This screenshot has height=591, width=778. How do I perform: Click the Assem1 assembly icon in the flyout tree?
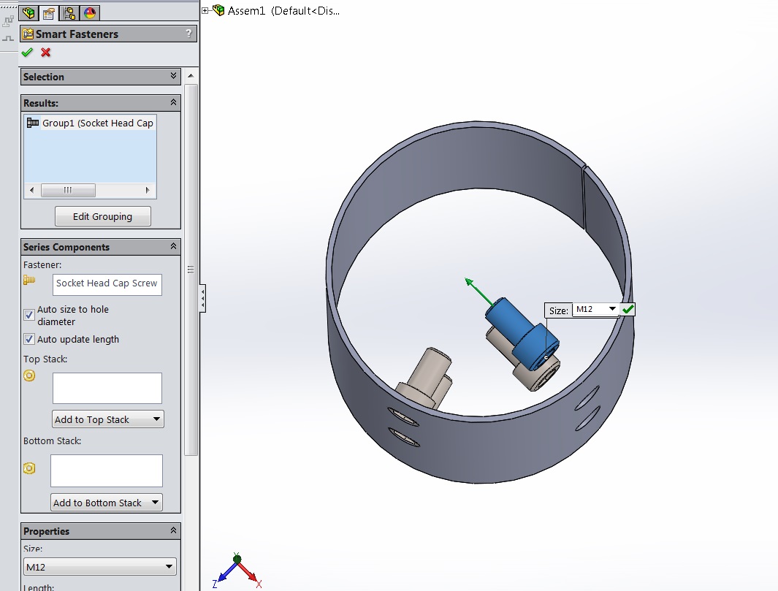click(218, 10)
